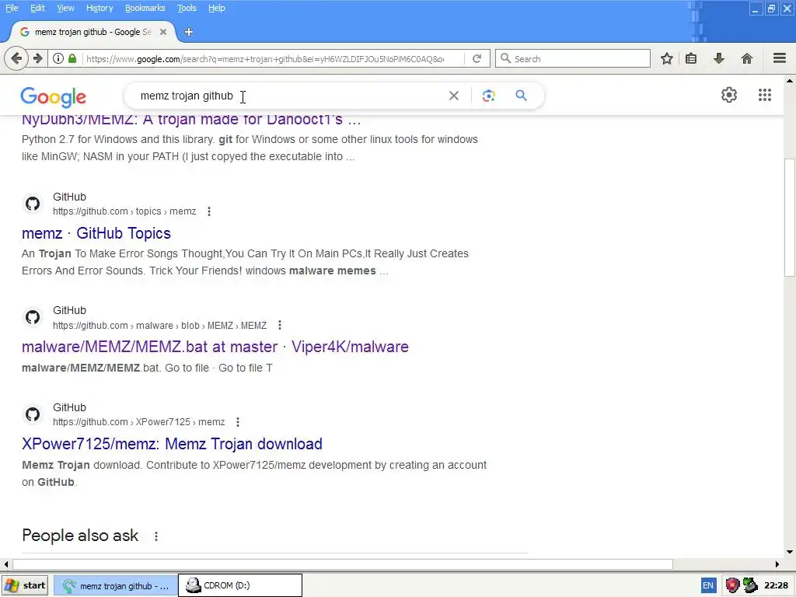Open the Google apps grid
Viewport: 796px width, 597px height.
pos(765,95)
